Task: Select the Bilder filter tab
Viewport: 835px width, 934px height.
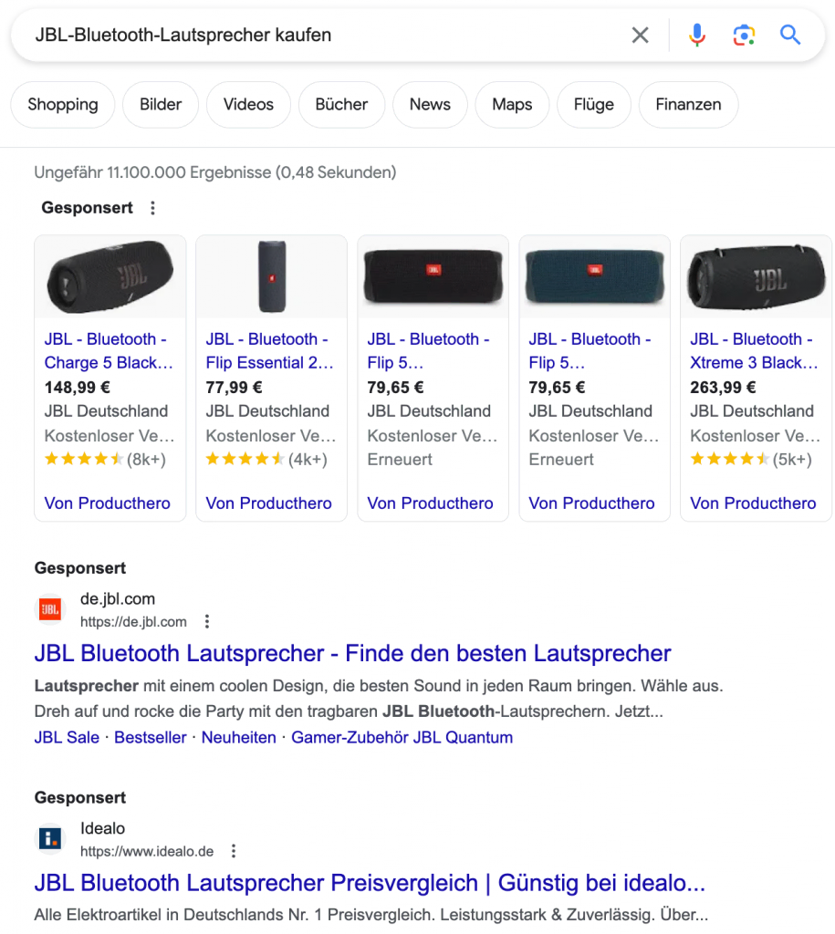Action: [161, 105]
